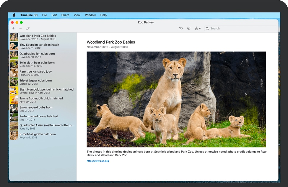
Task: Remove an event using the minus icon
Action: (20, 28)
